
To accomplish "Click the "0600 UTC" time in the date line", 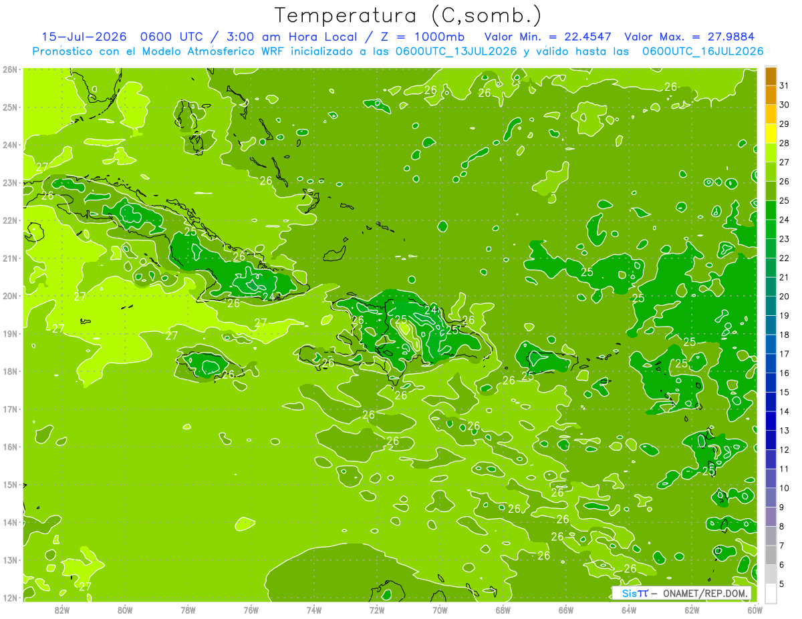I will click(171, 37).
